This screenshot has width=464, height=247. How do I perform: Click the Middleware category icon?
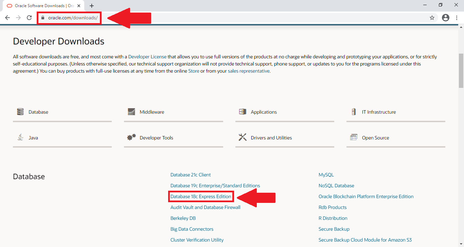131,112
